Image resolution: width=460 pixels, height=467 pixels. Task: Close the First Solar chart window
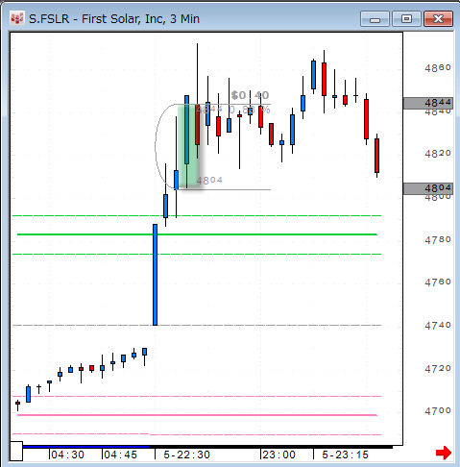[438, 18]
